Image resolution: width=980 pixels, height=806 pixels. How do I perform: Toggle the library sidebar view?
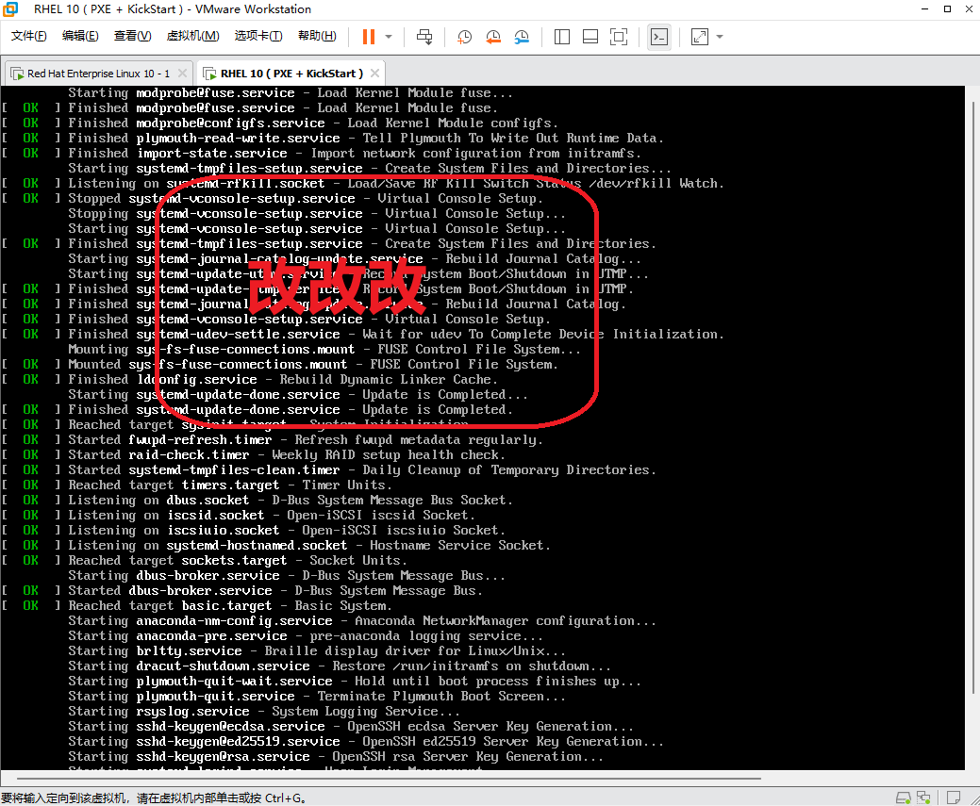tap(562, 37)
